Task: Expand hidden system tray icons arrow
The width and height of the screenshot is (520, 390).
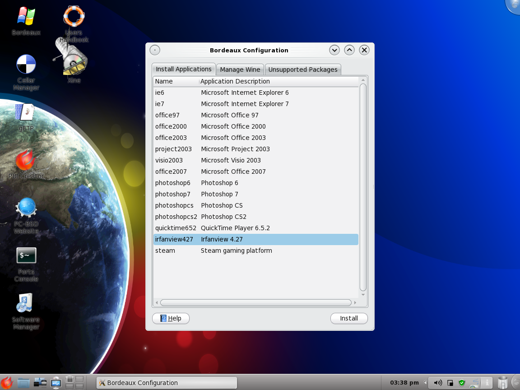Action: click(x=426, y=383)
